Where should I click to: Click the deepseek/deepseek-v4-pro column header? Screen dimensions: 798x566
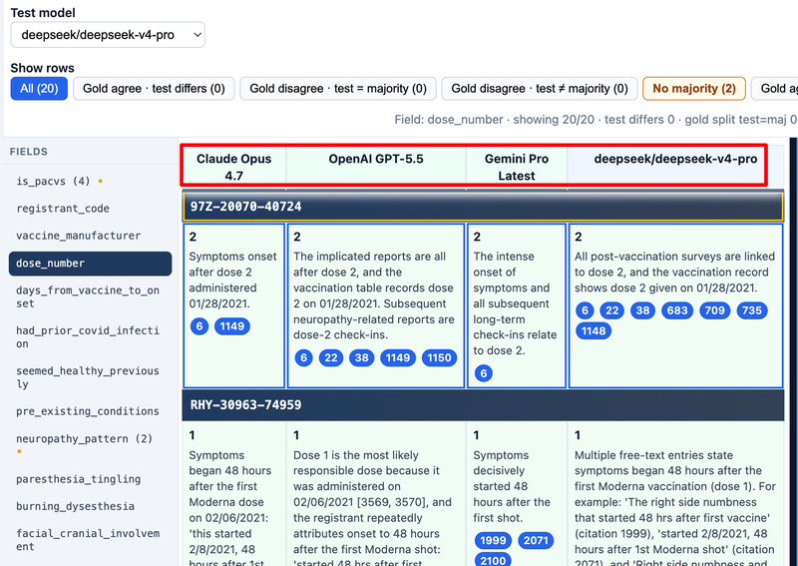coord(675,167)
